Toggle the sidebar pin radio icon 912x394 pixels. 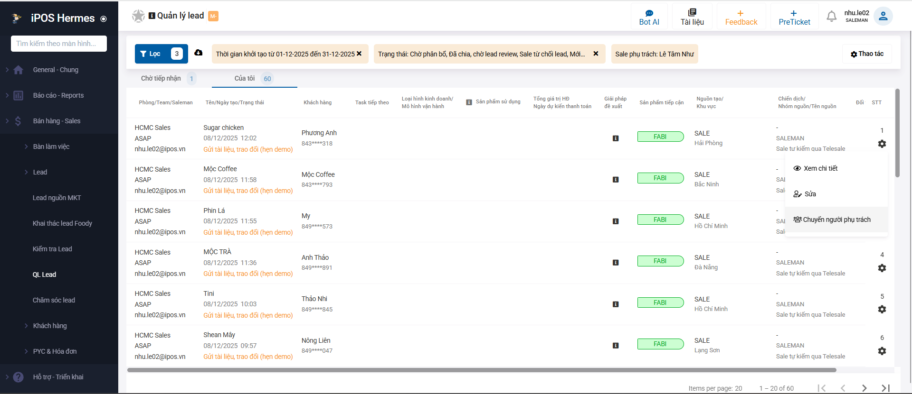[x=104, y=19]
